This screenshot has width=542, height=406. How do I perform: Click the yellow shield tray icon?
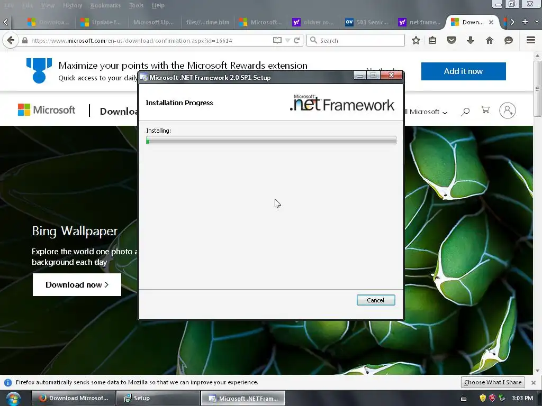click(483, 398)
